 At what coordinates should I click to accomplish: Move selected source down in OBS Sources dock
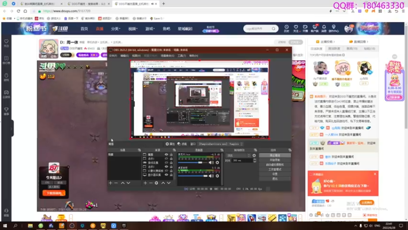[169, 183]
